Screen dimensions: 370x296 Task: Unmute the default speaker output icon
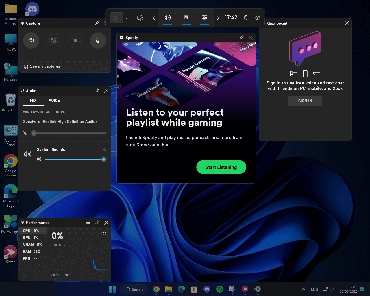pyautogui.click(x=25, y=133)
